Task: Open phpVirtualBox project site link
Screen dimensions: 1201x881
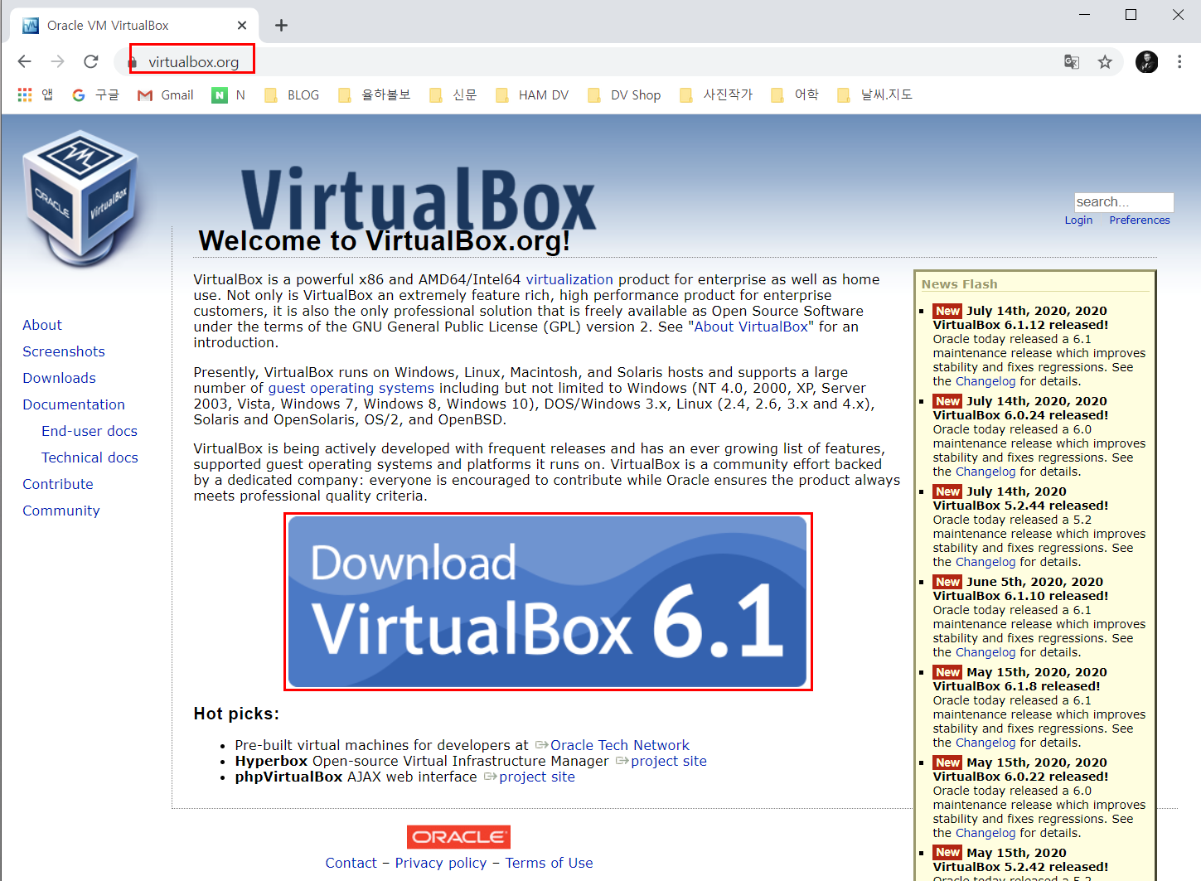Action: pos(537,777)
